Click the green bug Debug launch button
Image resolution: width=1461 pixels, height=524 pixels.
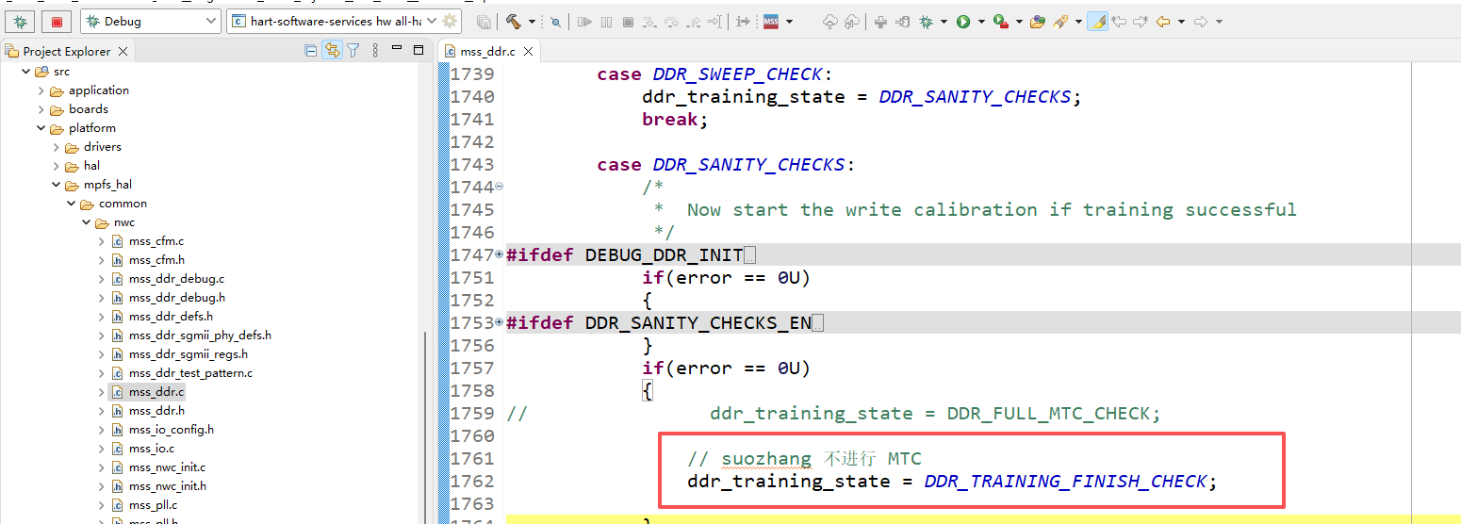[x=20, y=21]
